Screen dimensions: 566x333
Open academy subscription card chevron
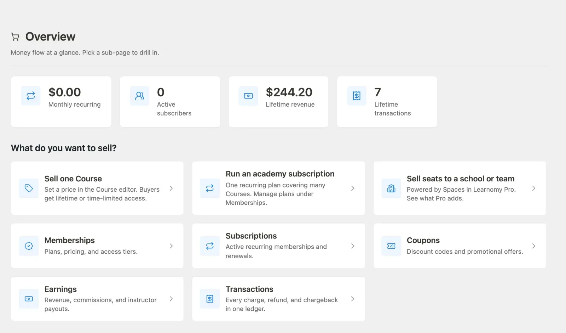pos(353,188)
